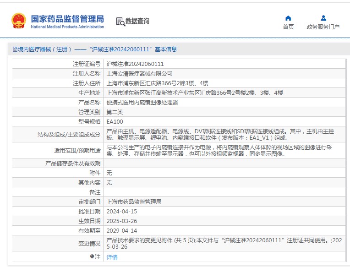Select effective date 2025-03-26
The height and width of the screenshot is (267, 350).
click(122, 221)
